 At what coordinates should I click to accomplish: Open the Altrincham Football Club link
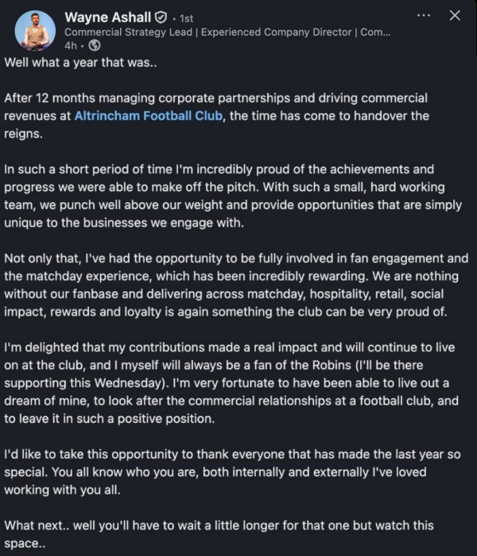coord(149,116)
